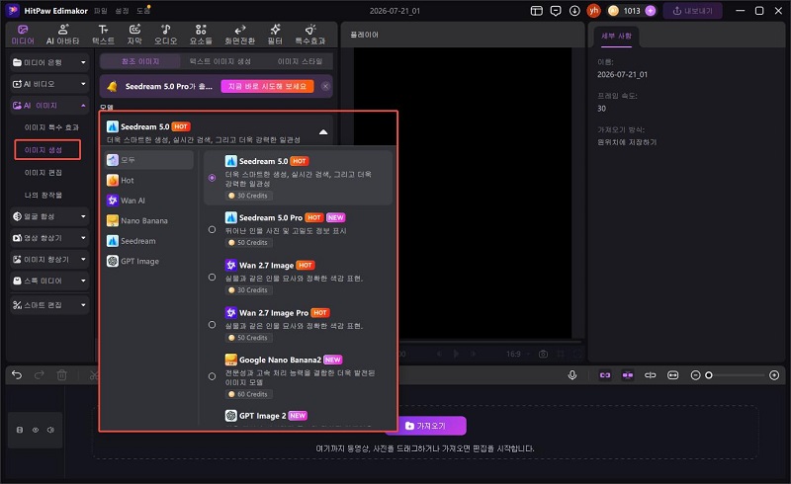This screenshot has width=791, height=484.
Task: Open the 세부 사항 details tab
Action: point(616,36)
